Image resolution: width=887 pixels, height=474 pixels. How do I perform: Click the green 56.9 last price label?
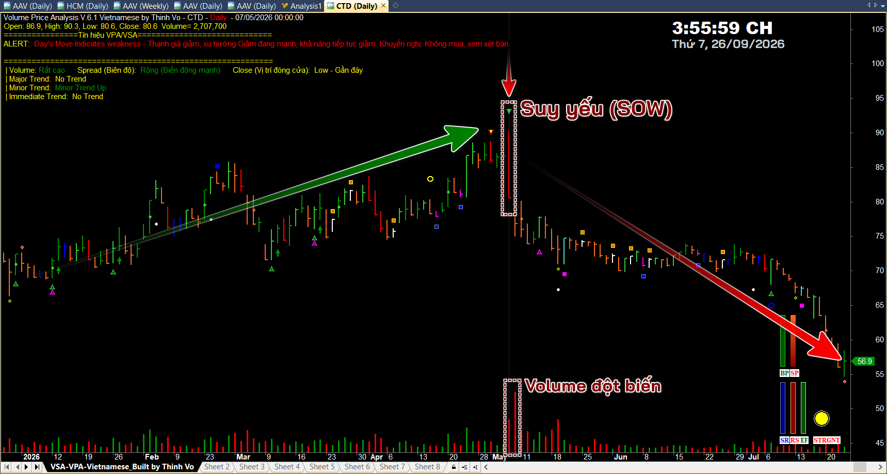tap(863, 361)
